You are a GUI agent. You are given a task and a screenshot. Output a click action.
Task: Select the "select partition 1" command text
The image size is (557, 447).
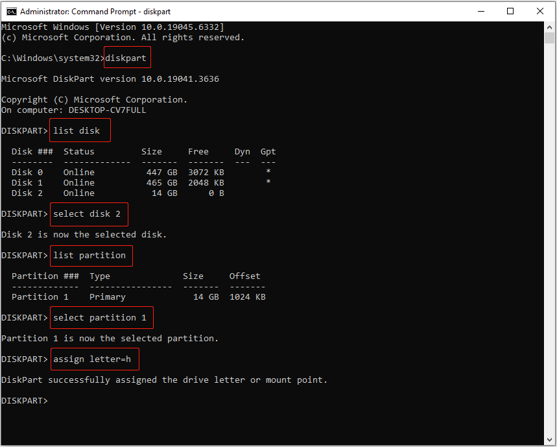coord(101,317)
